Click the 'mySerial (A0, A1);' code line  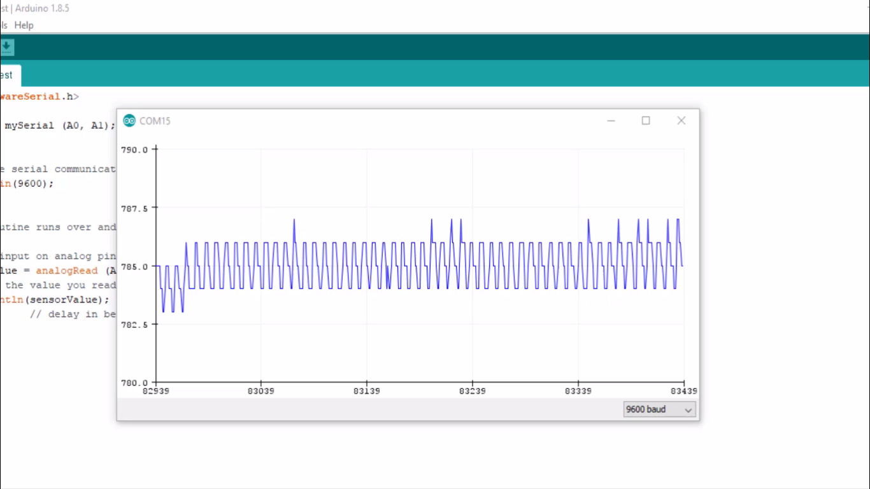[x=61, y=125]
